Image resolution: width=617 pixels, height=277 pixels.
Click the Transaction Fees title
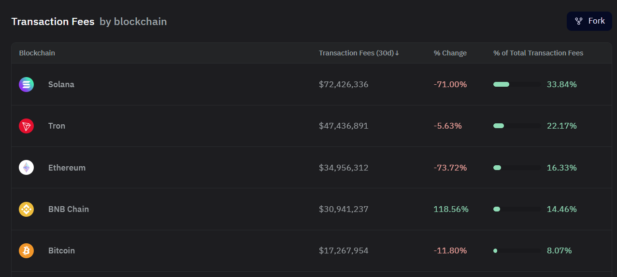[x=53, y=22]
